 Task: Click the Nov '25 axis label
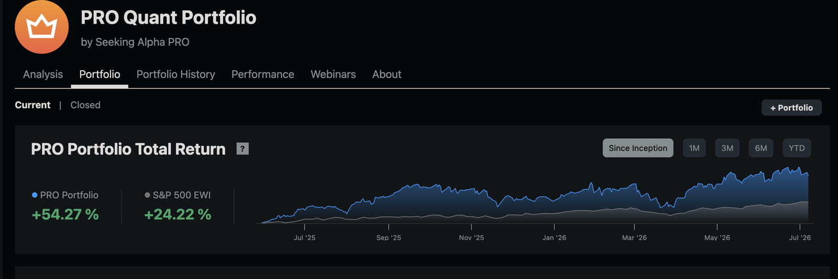point(471,238)
